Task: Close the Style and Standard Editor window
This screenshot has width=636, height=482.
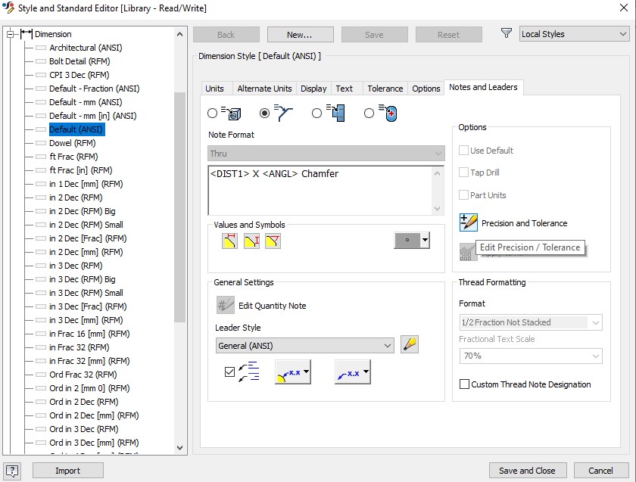Action: click(624, 8)
